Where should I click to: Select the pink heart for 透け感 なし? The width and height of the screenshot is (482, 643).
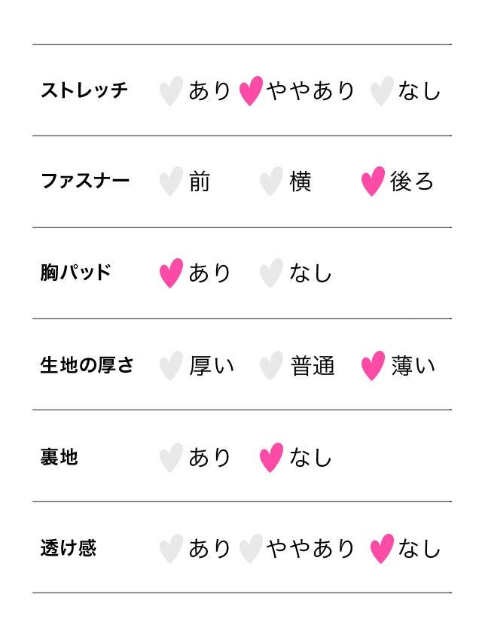pyautogui.click(x=382, y=549)
